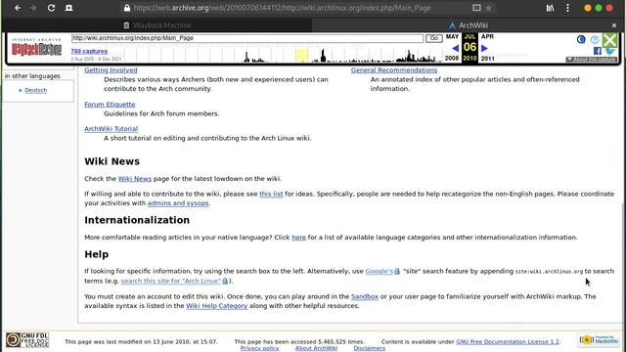Click the Powered by MediaWiki badge
This screenshot has height=352, width=626.
coord(599,339)
